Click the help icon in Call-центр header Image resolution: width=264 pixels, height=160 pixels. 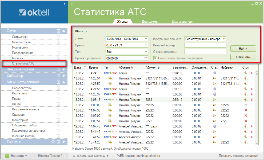click(x=58, y=76)
